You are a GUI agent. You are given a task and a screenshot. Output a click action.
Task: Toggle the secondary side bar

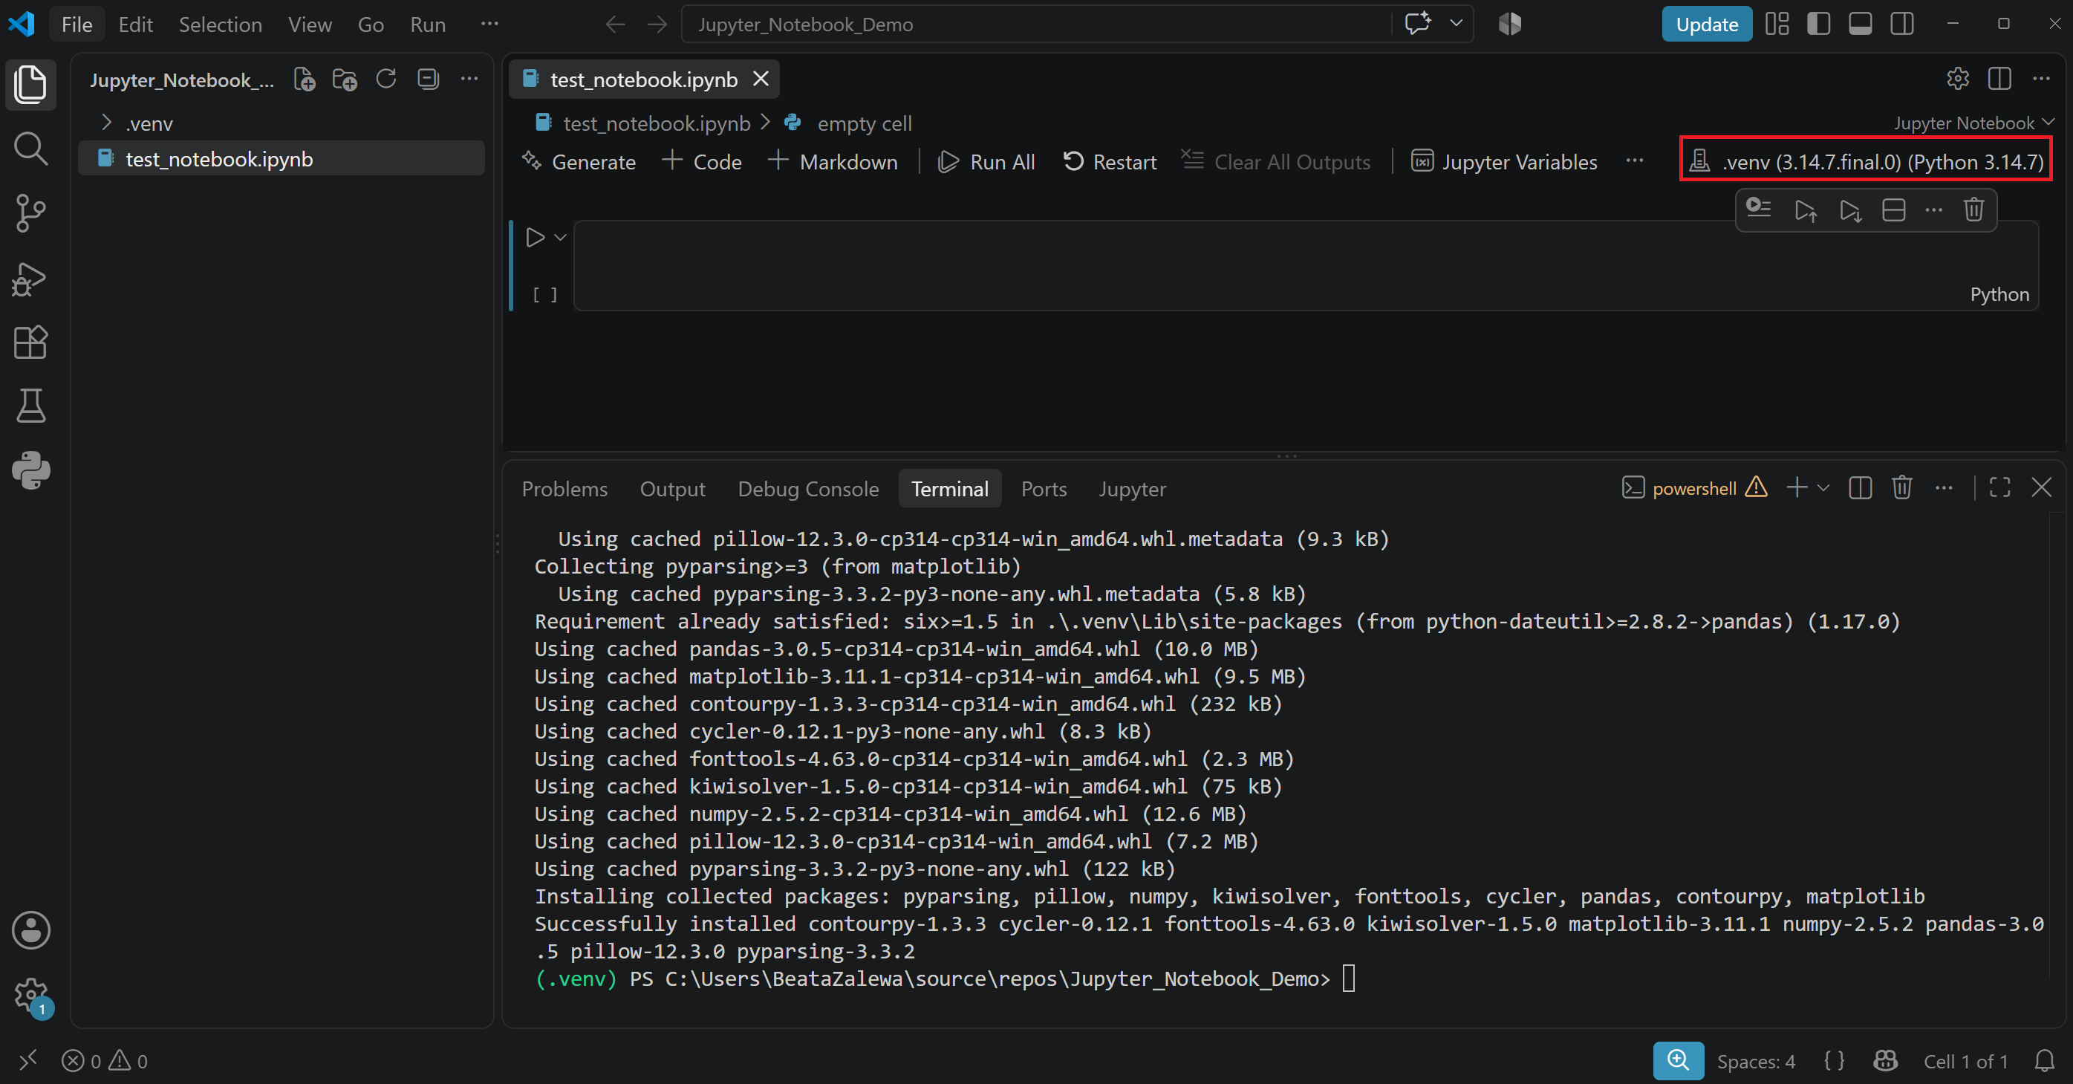click(x=1901, y=24)
